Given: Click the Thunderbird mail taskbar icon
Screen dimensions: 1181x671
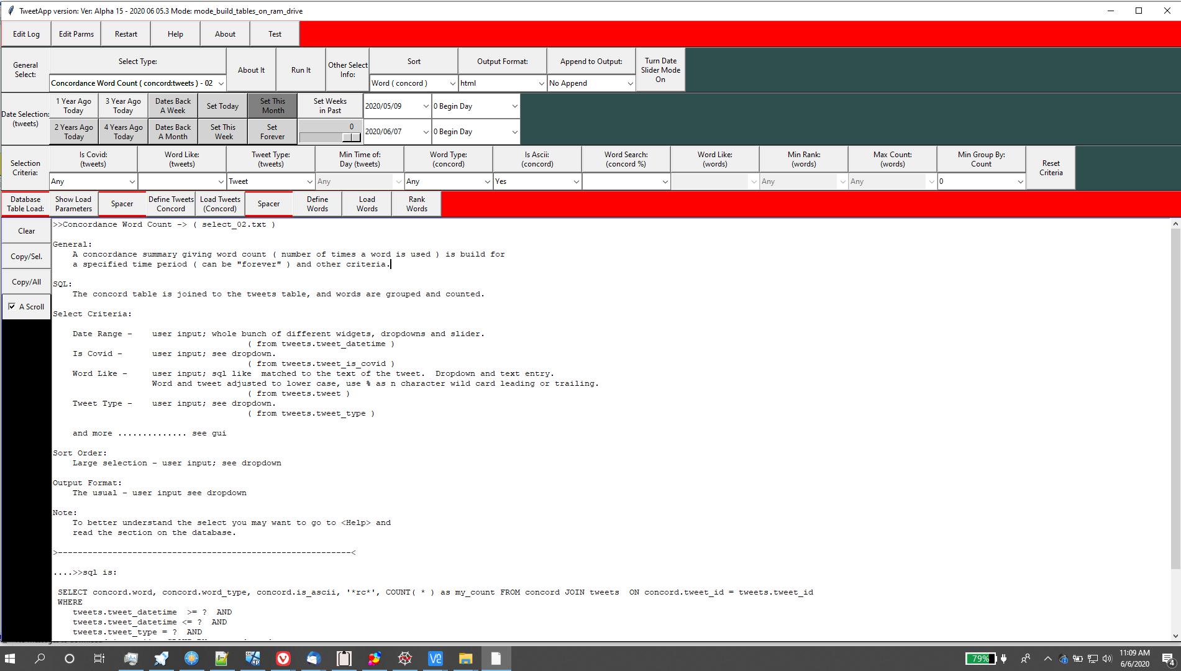Looking at the screenshot, I should [x=313, y=659].
